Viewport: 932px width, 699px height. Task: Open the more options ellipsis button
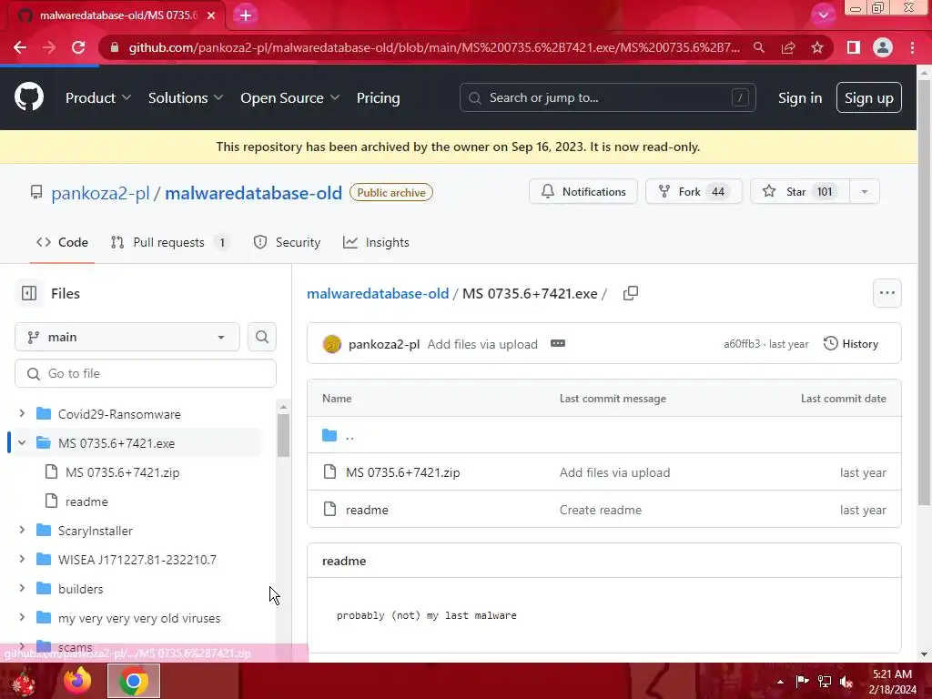pyautogui.click(x=886, y=293)
